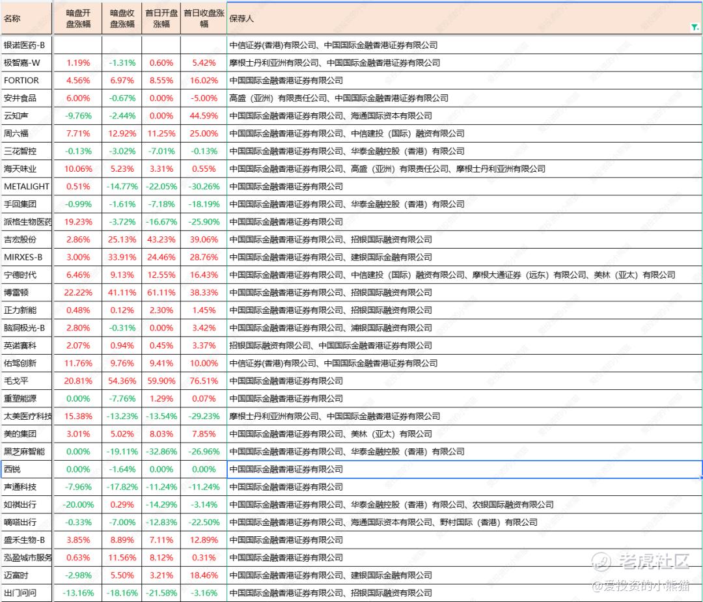Select the 毛戈平 name cell
Screen dimensions: 703x602
pyautogui.click(x=27, y=381)
